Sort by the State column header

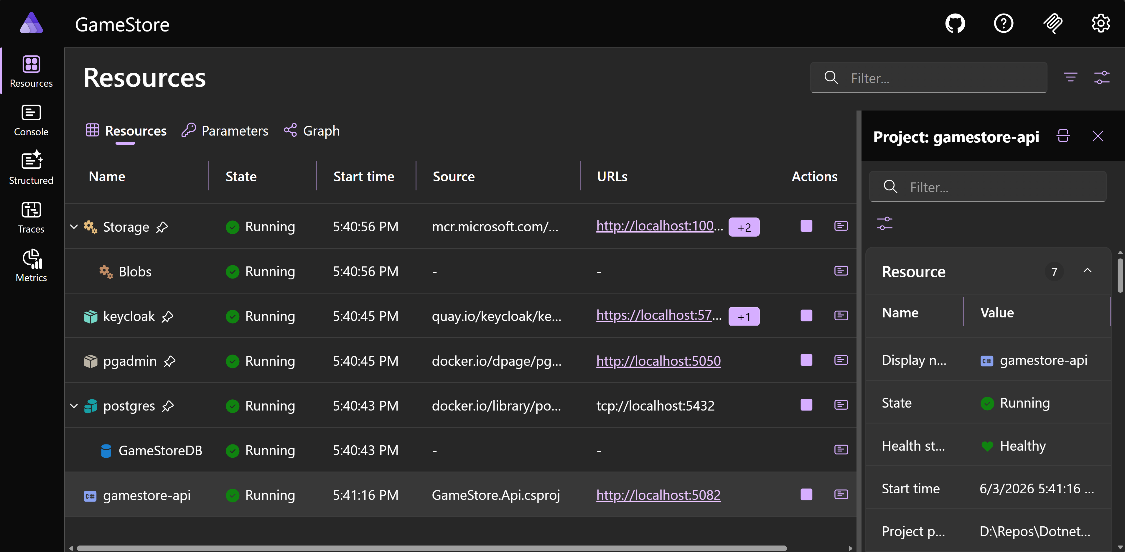coord(241,177)
